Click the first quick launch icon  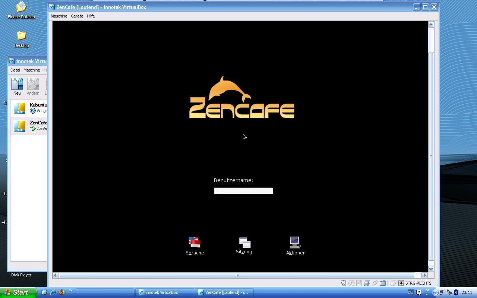click(x=44, y=292)
